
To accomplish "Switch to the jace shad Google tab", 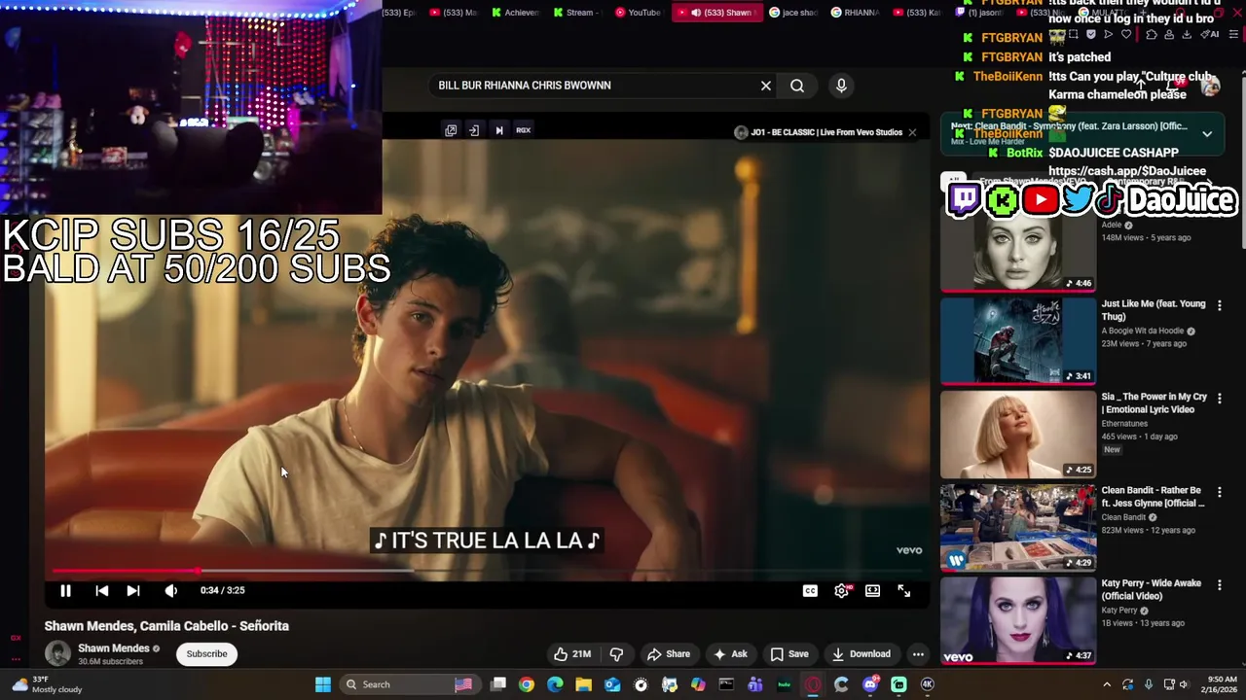I will point(793,13).
